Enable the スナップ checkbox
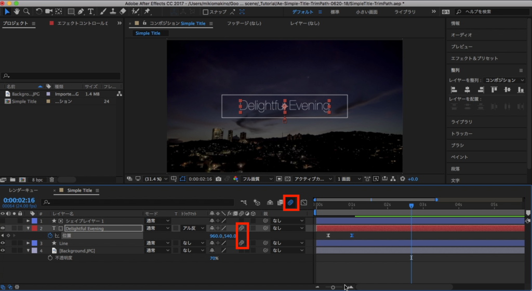The width and height of the screenshot is (532, 291). coord(206,12)
